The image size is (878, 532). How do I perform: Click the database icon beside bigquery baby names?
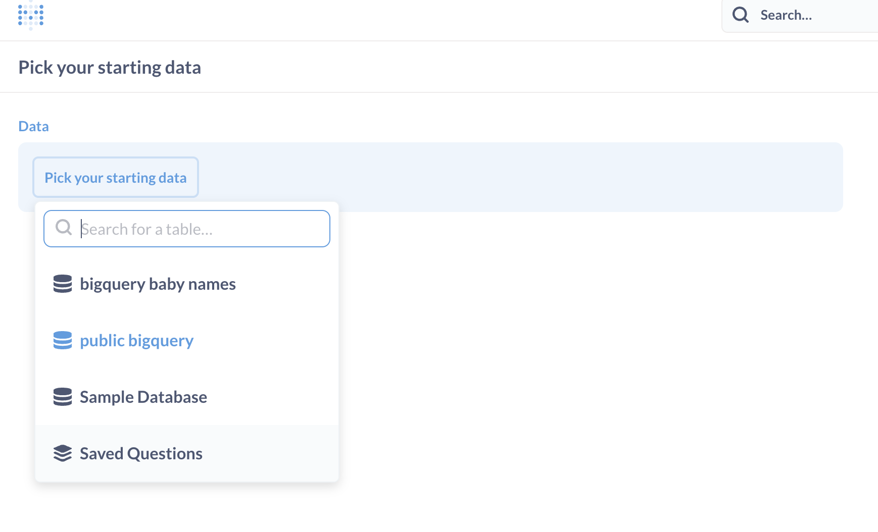[x=62, y=284]
